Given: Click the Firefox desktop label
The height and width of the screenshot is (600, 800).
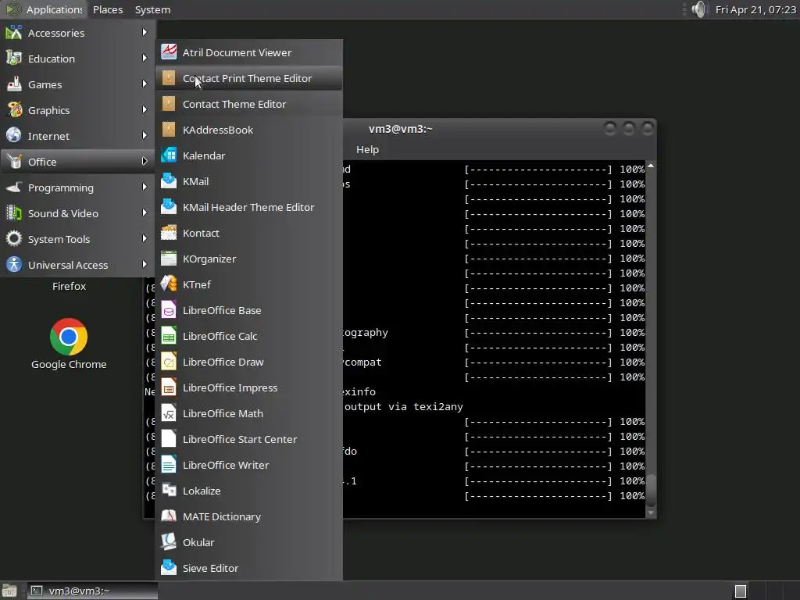Looking at the screenshot, I should click(69, 286).
